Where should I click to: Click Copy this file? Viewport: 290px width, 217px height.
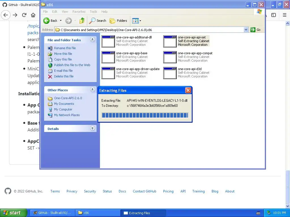pyautogui.click(x=63, y=59)
